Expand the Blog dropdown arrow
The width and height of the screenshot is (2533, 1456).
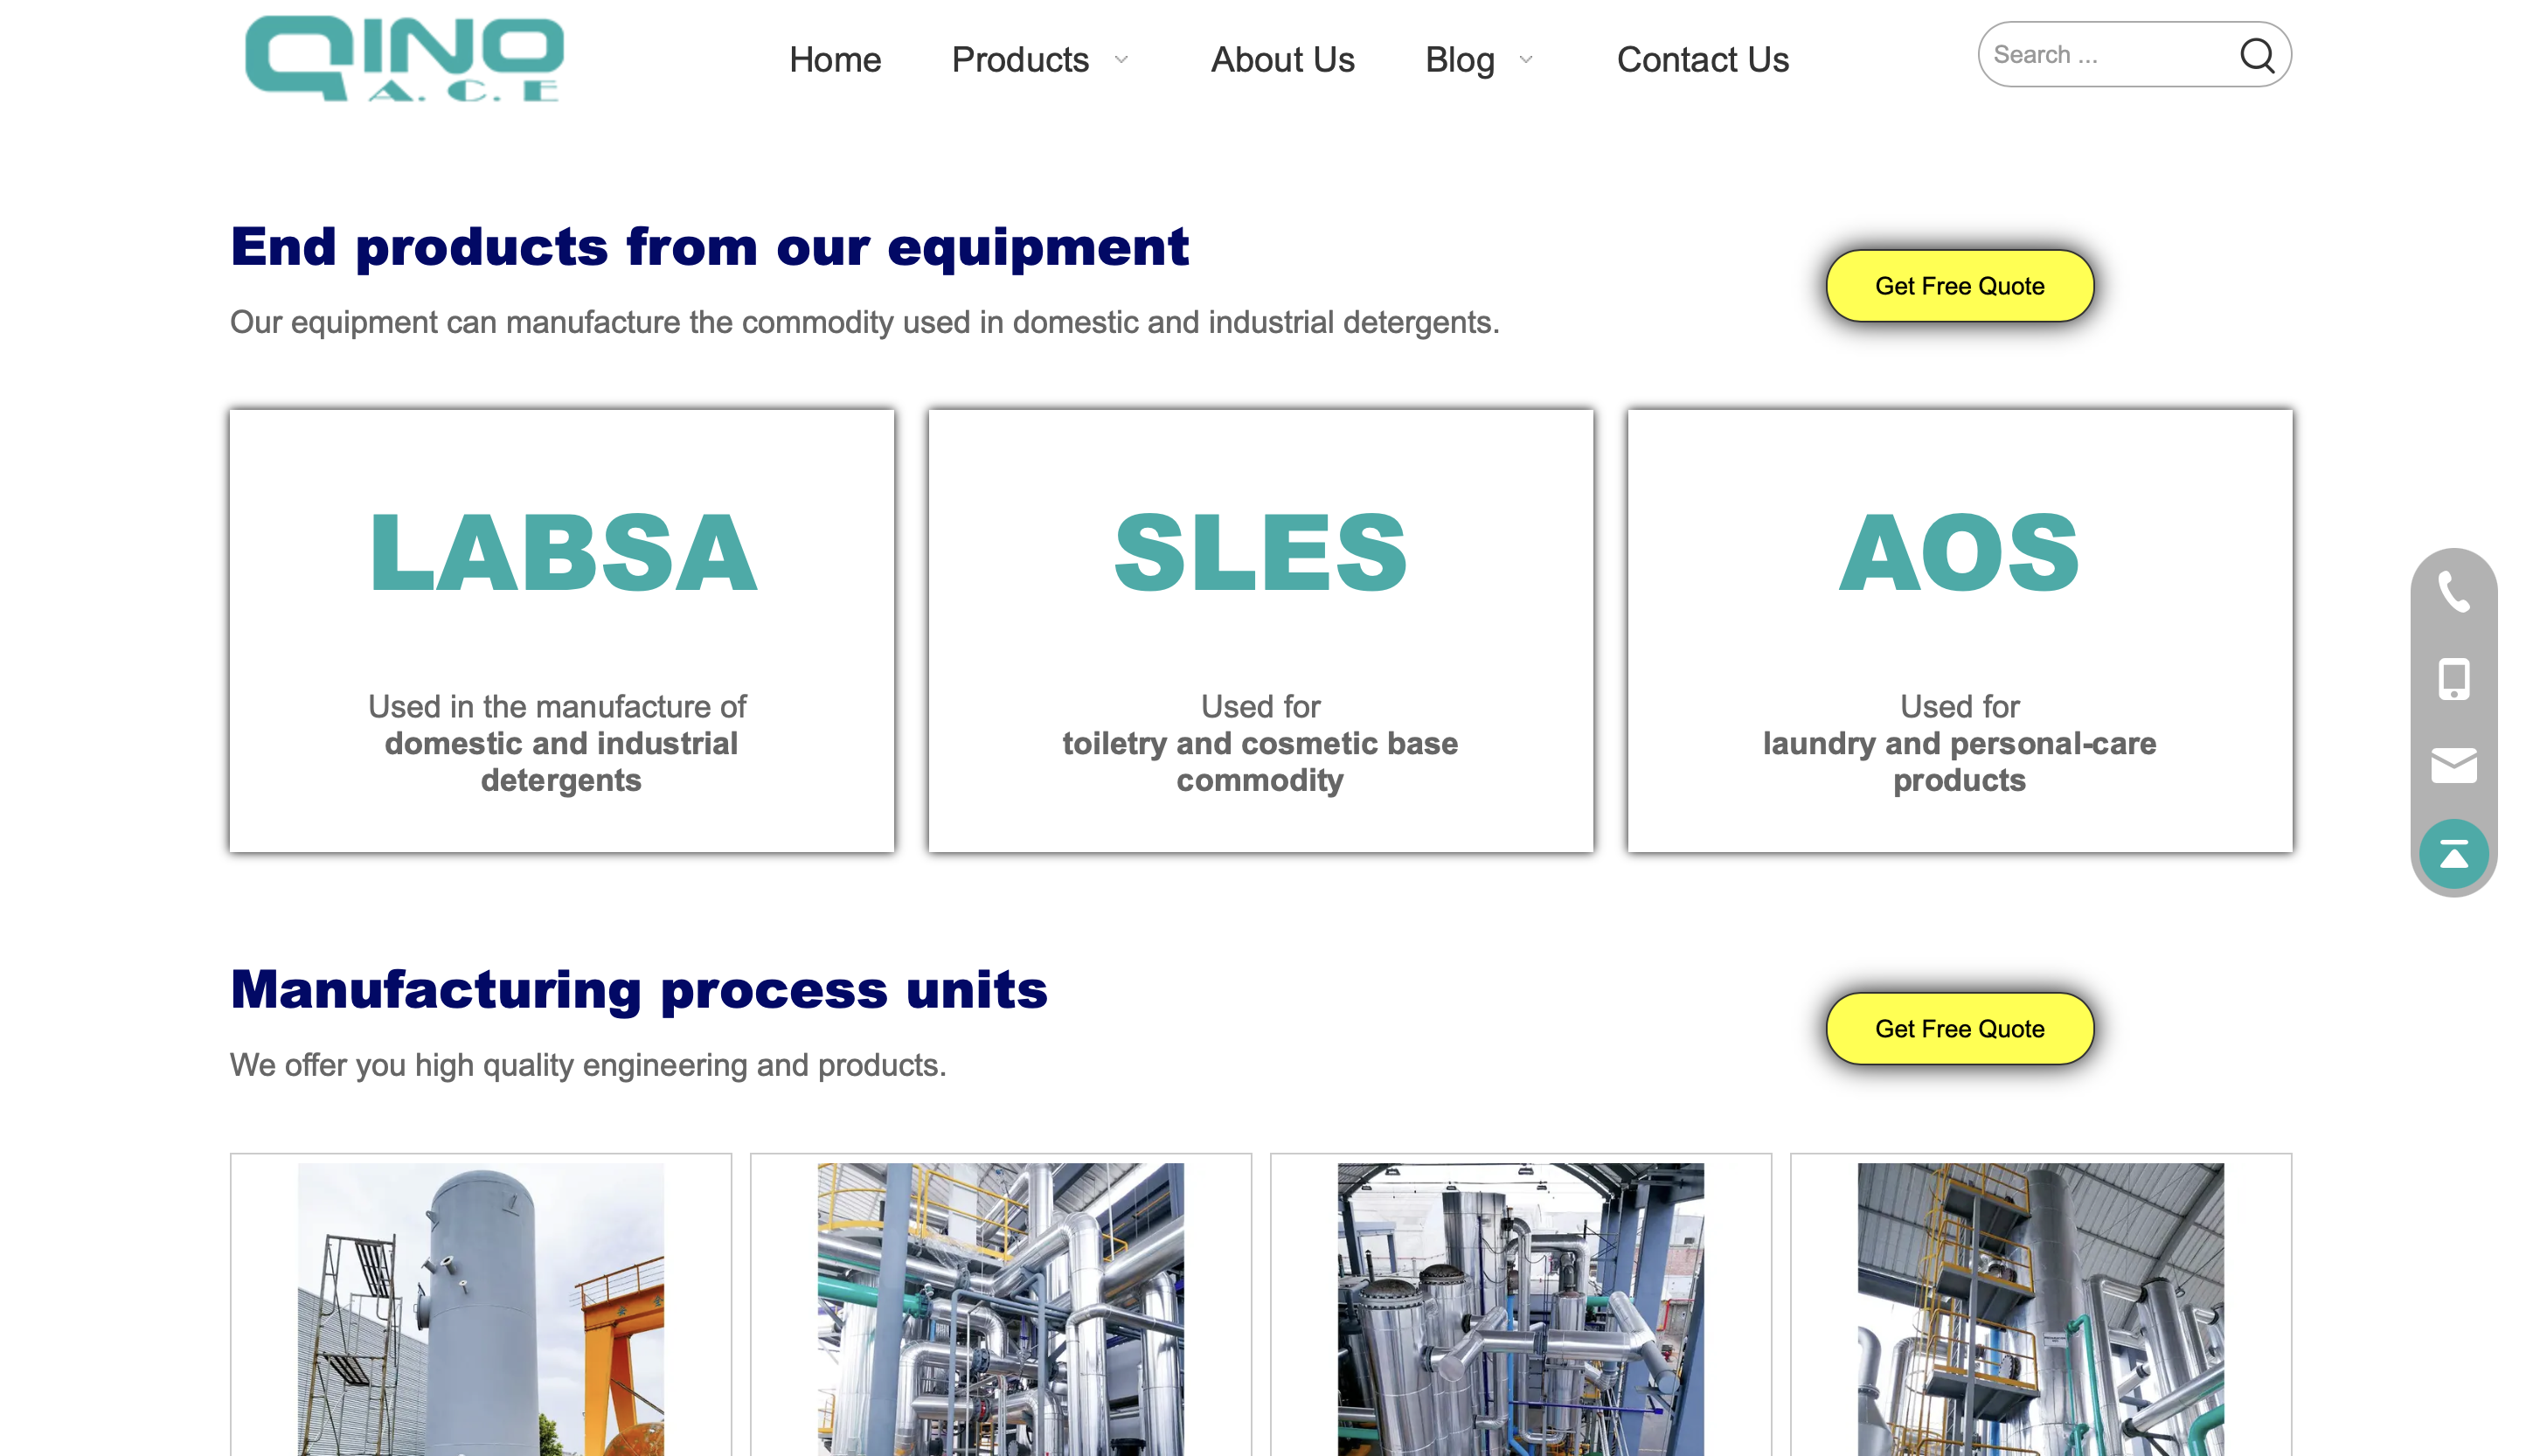coord(1525,60)
